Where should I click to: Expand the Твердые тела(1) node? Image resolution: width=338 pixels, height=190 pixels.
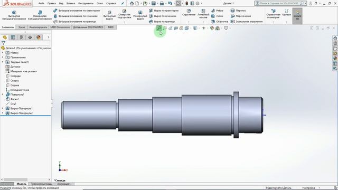[2, 62]
